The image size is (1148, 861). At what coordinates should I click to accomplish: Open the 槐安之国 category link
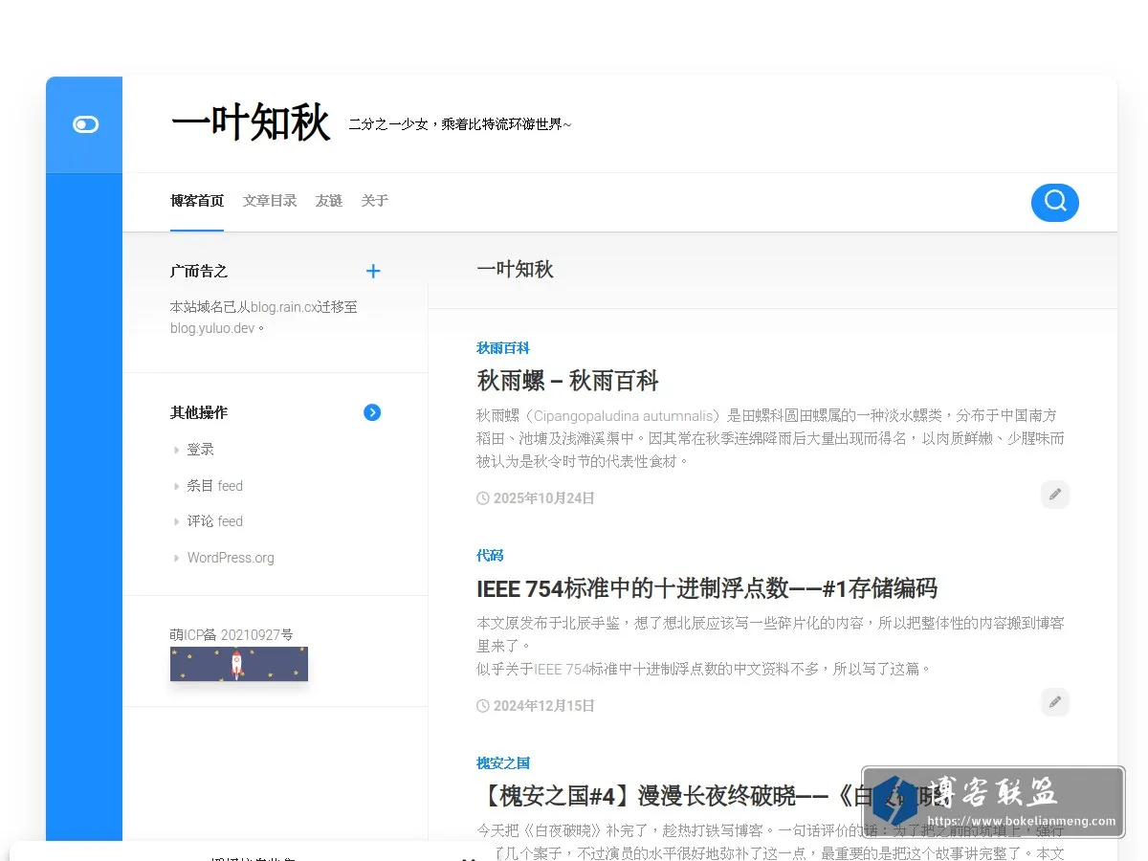coord(503,763)
